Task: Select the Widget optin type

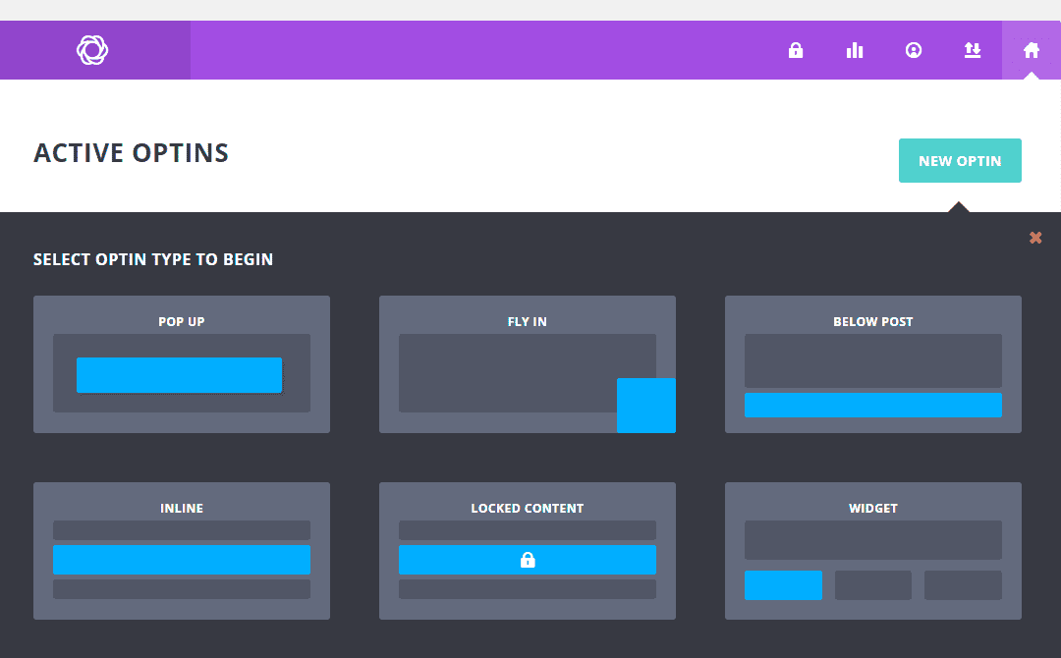Action: coord(873,551)
